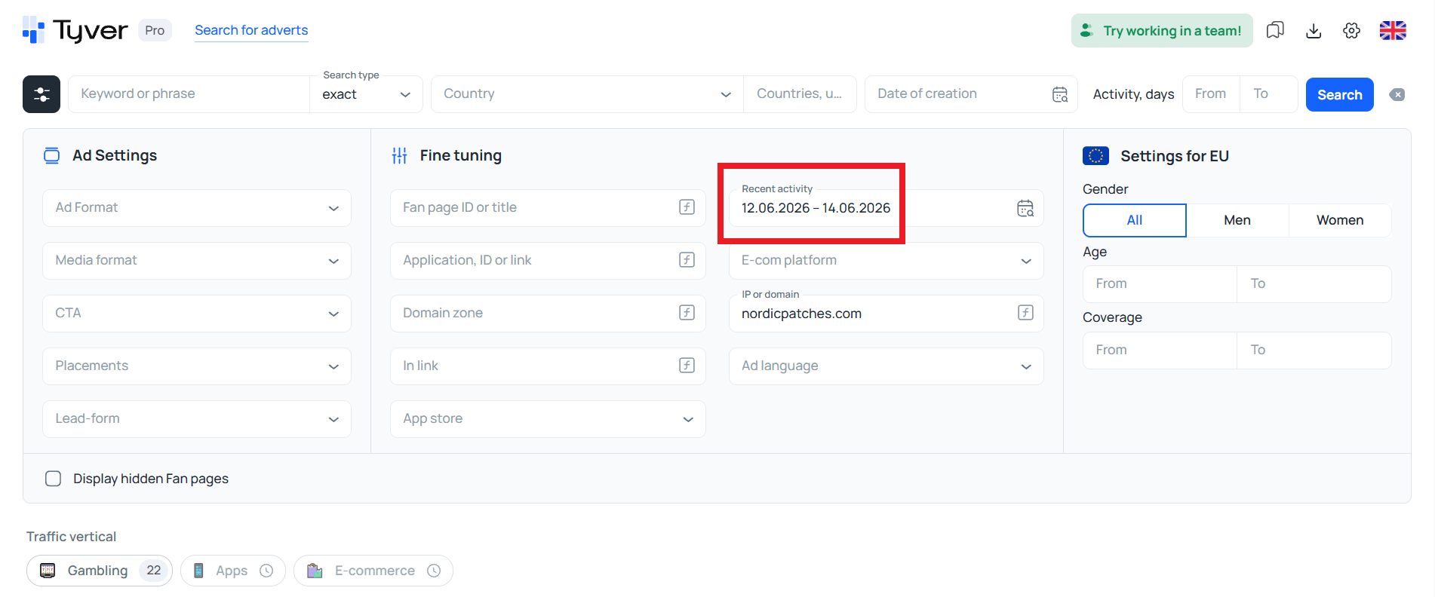The image size is (1435, 597).
Task: Click the EU flag icon
Action: 1095,155
